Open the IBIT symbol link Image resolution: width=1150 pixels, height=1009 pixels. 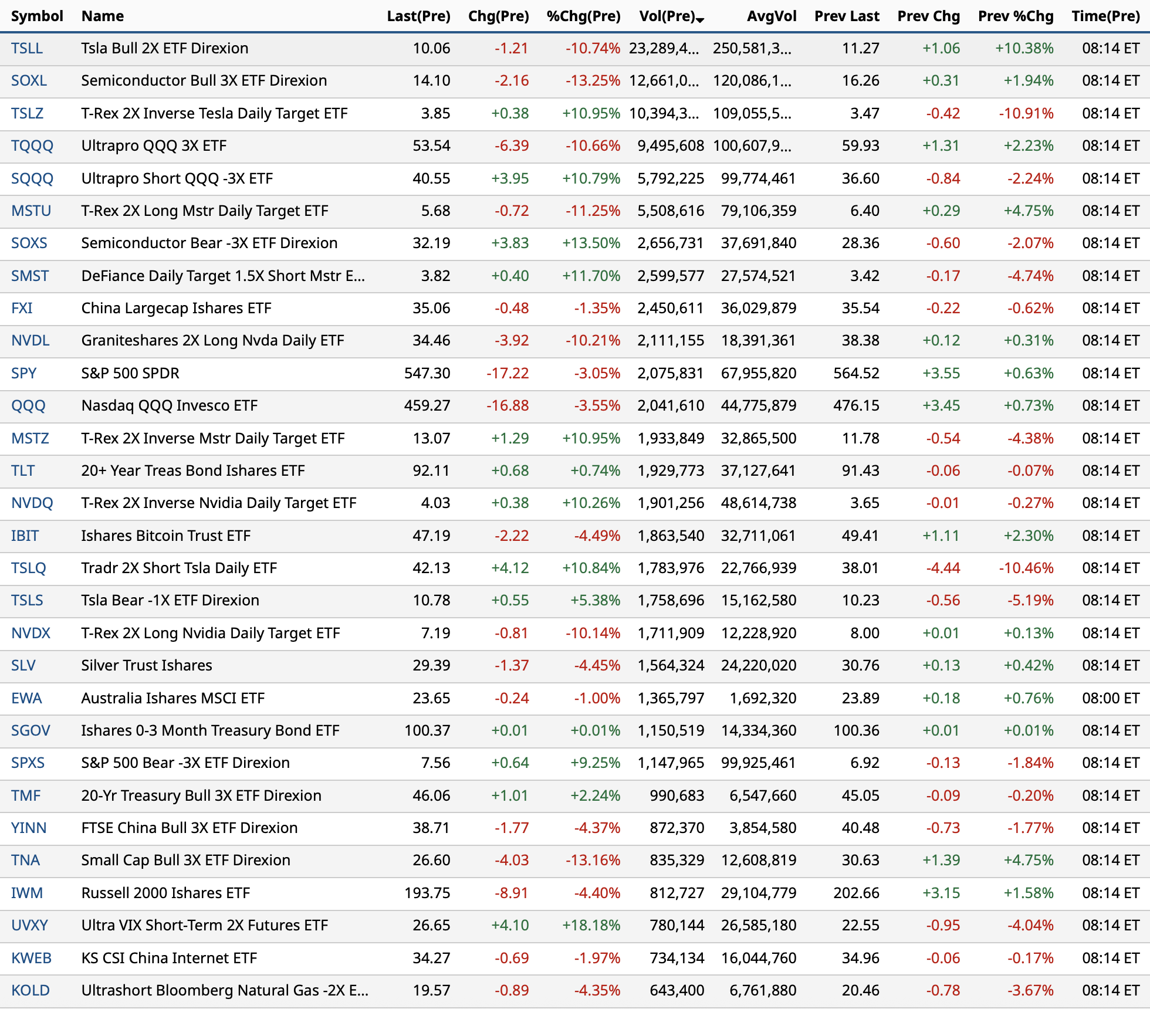pyautogui.click(x=25, y=536)
